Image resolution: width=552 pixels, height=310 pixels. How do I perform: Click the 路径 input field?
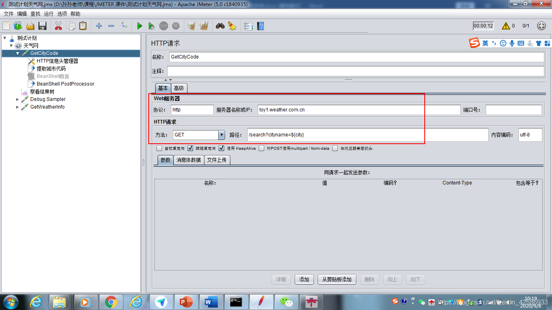[368, 135]
